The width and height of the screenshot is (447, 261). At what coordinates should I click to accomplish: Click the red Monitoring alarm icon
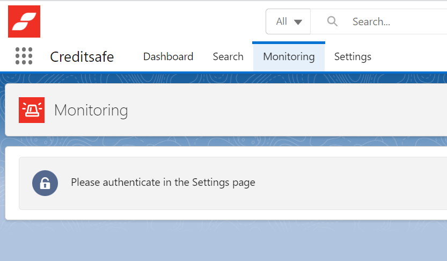click(32, 110)
